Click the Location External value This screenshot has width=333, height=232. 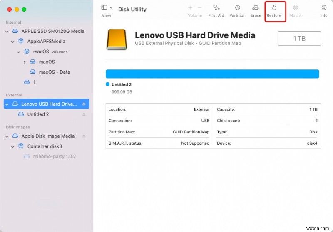(201, 109)
